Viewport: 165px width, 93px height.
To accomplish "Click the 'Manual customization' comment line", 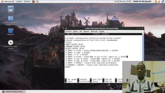I will click(x=91, y=40).
